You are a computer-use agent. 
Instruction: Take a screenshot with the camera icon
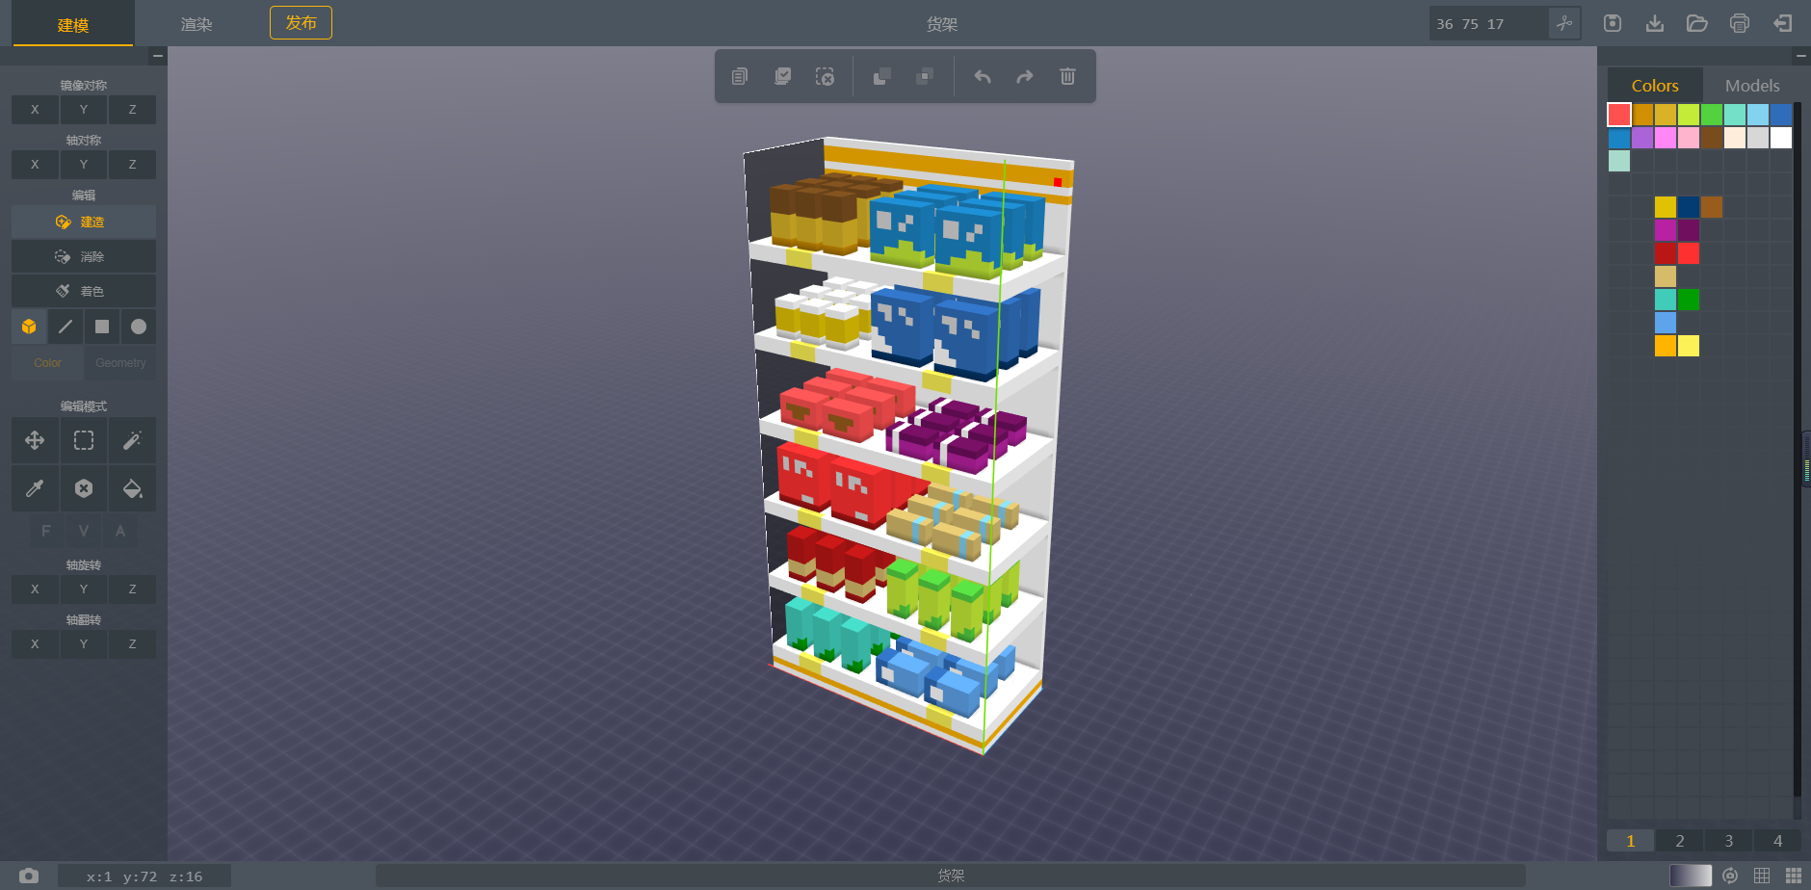(x=29, y=876)
